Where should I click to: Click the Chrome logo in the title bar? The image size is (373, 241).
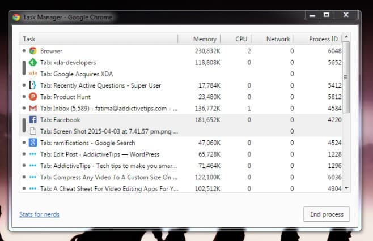pos(16,17)
